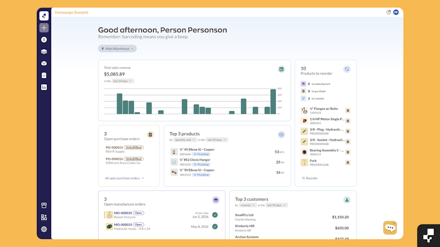This screenshot has height=247, width=440.
Task: Open the settings gear in sidebar
Action: pyautogui.click(x=44, y=229)
